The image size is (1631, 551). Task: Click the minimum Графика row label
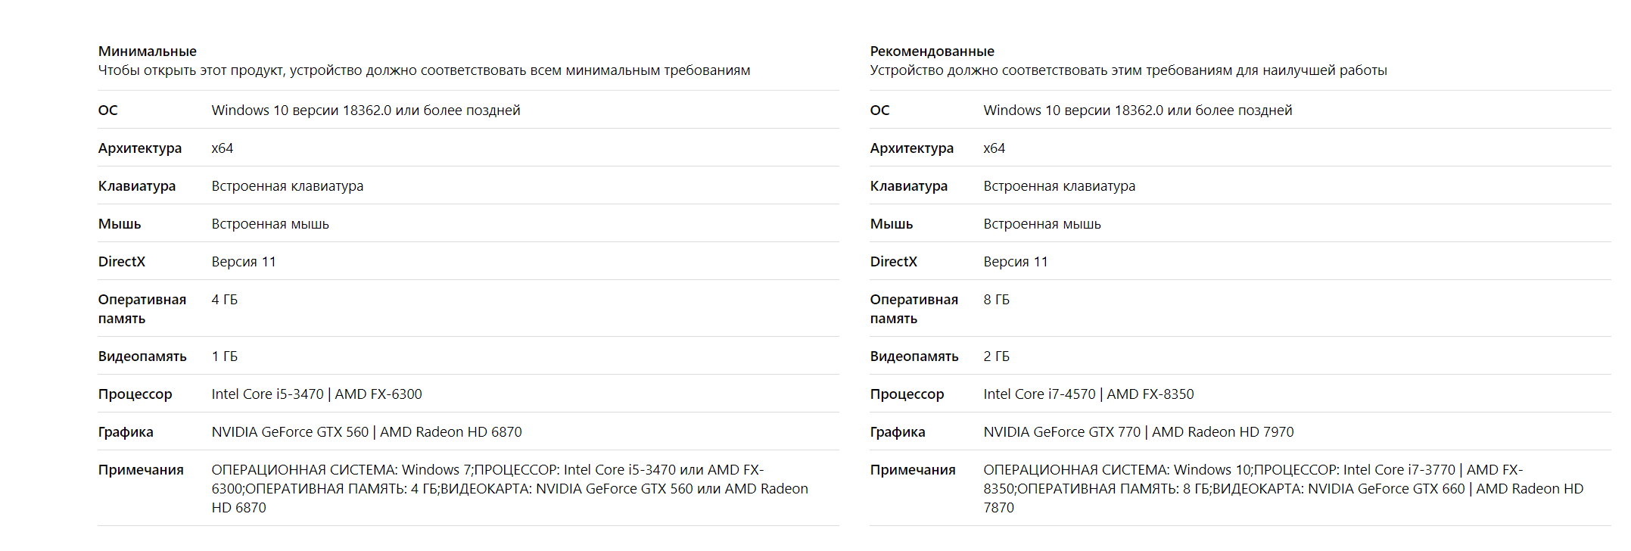pyautogui.click(x=126, y=432)
